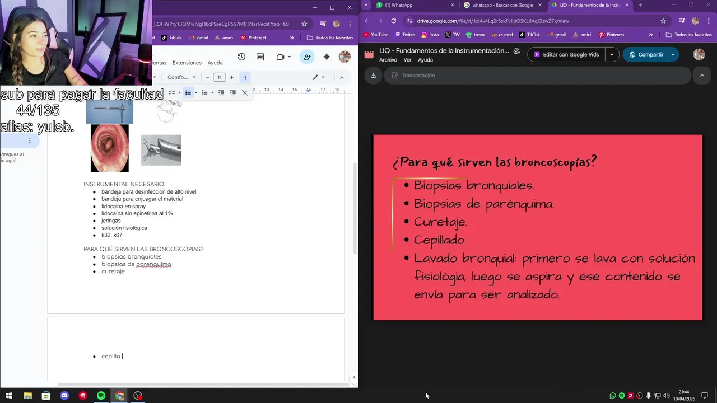Image resolution: width=717 pixels, height=403 pixels.
Task: Collapse the Docs menus with caret arrow
Action: [342, 77]
